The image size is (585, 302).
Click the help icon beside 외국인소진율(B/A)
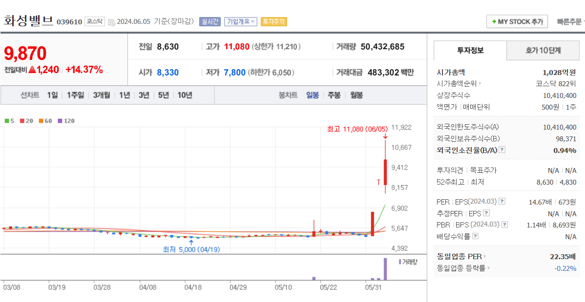[x=502, y=150]
